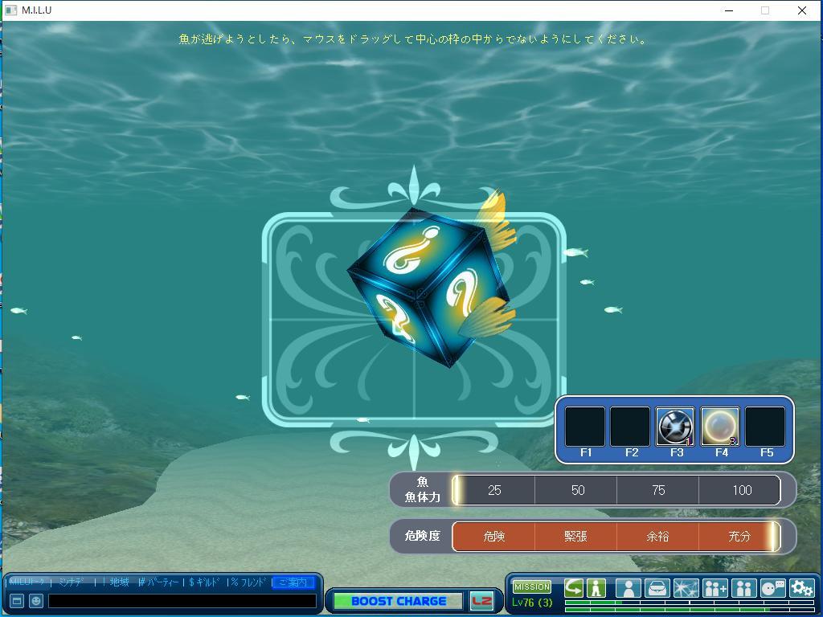Use the F4 orb item slot

(x=720, y=426)
